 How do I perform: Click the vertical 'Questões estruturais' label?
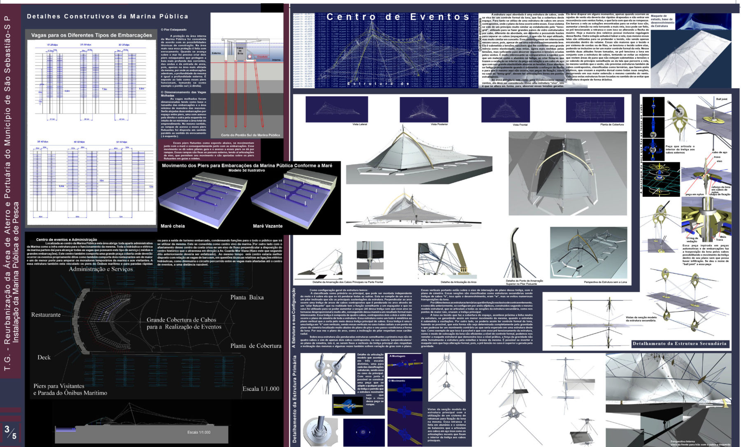pos(480,35)
